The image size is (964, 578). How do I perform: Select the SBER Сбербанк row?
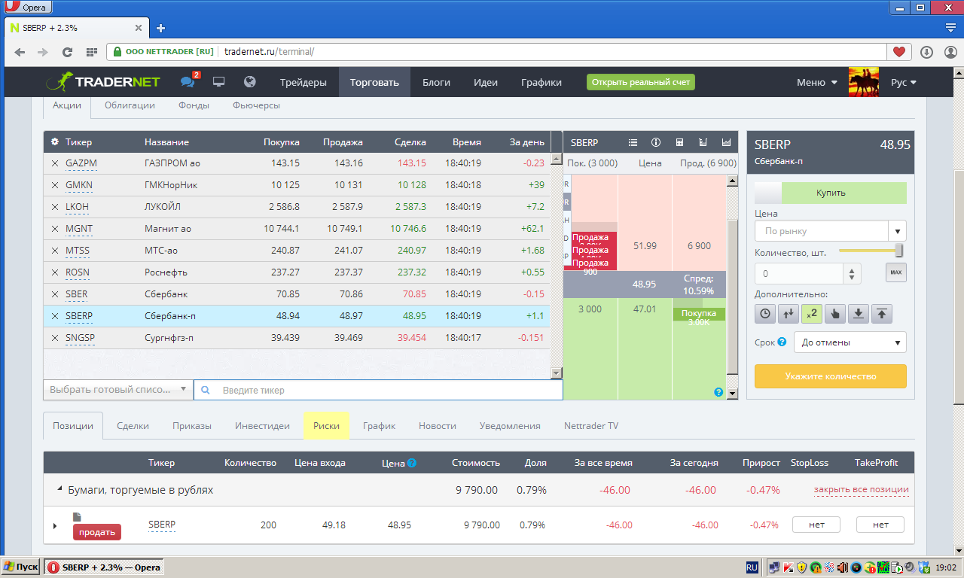coord(297,294)
